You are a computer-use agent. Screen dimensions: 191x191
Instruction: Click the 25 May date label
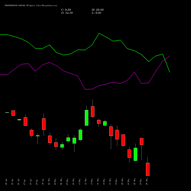point(141,182)
